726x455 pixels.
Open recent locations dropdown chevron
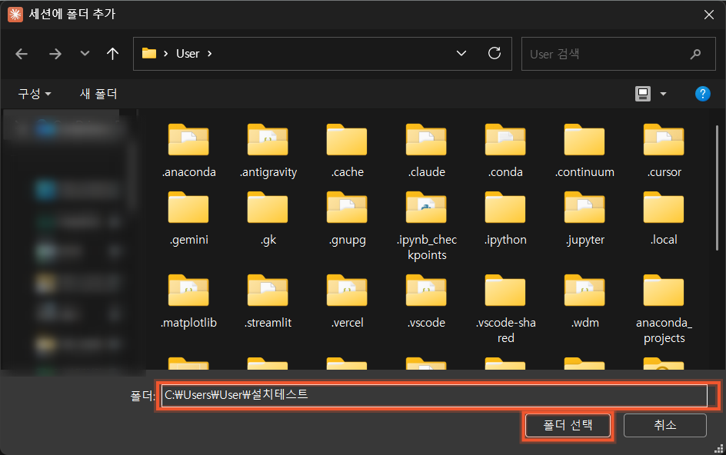pos(85,54)
